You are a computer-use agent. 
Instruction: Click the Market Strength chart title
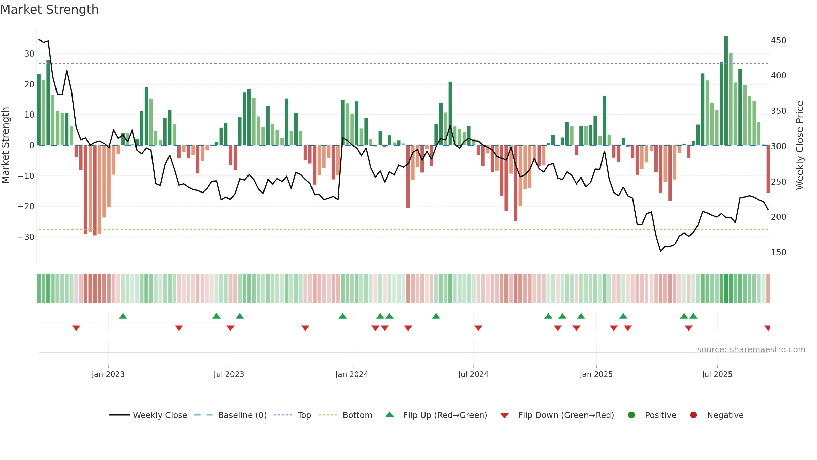click(49, 10)
